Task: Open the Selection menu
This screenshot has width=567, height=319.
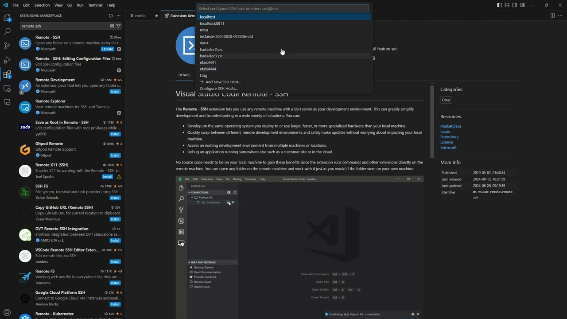Action: 42,5
